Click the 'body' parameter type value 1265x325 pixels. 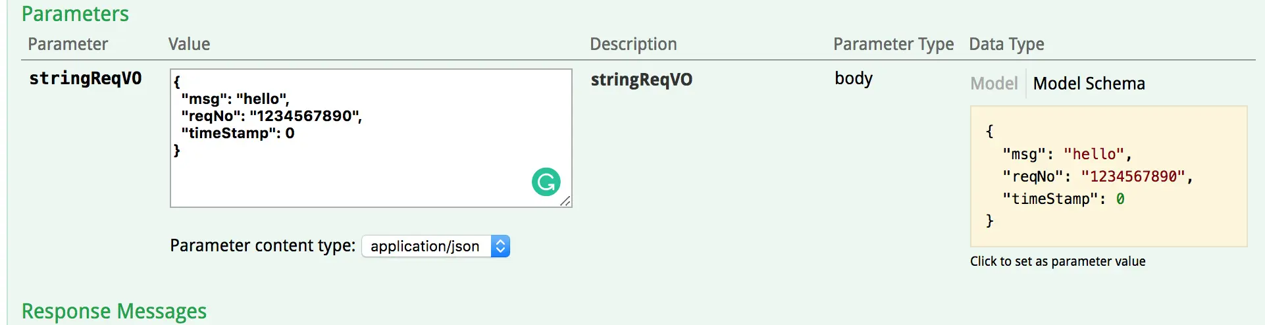(854, 78)
